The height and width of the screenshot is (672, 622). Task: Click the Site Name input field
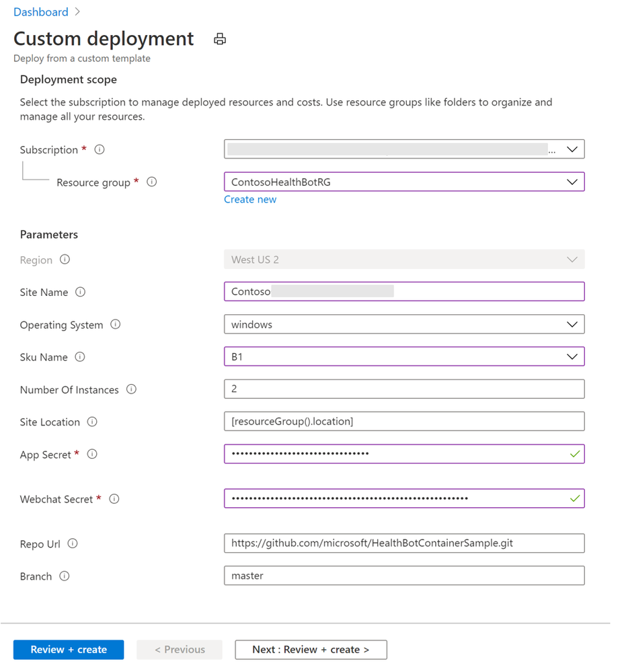click(404, 291)
